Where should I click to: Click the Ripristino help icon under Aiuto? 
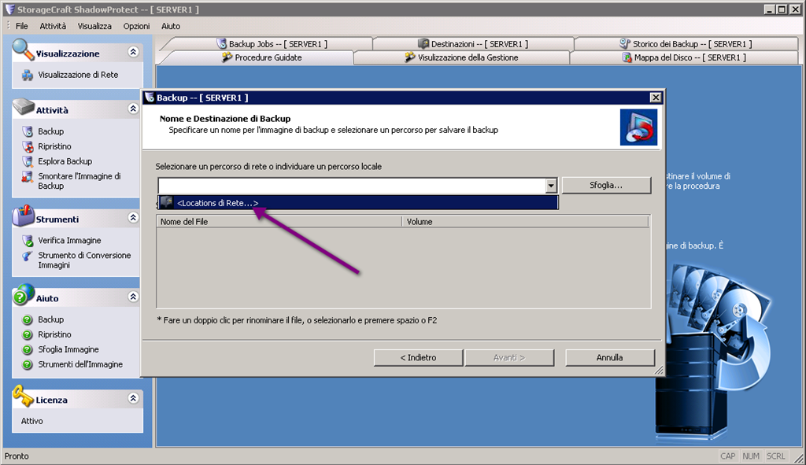[28, 334]
